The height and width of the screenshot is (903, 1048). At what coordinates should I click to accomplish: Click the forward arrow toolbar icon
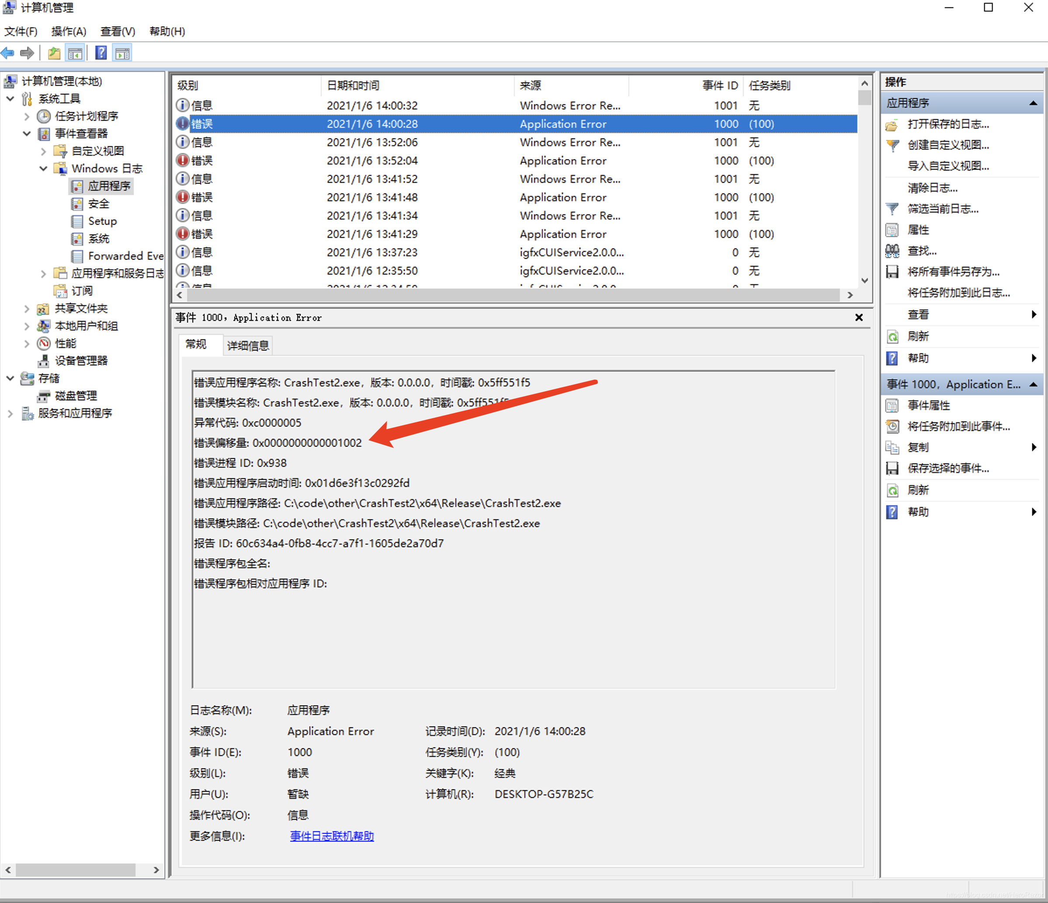pyautogui.click(x=27, y=52)
